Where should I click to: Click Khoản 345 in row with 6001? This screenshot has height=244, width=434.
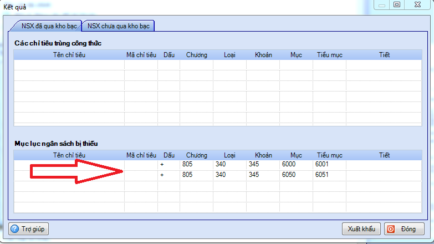click(263, 165)
